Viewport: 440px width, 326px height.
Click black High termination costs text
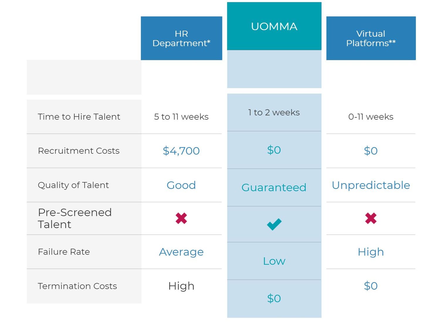pos(181,286)
